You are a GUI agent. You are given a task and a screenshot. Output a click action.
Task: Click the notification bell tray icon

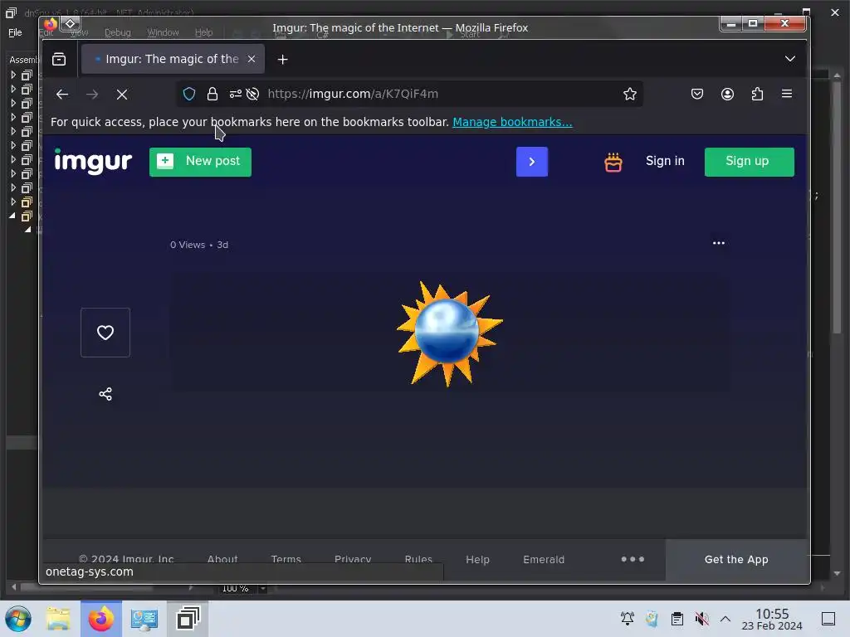point(628,619)
